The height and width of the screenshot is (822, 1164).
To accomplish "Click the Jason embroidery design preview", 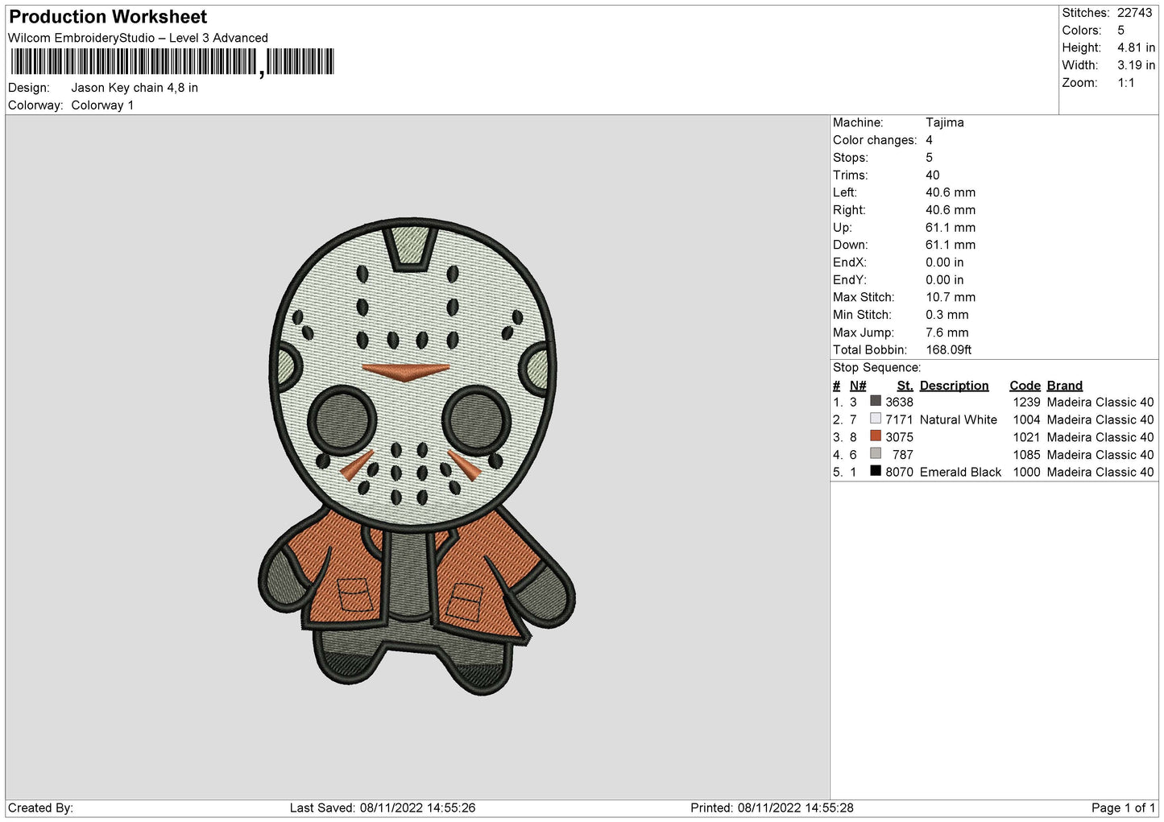I will pos(417,456).
